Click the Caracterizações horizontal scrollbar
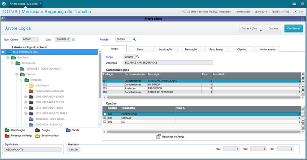 (x=204, y=97)
